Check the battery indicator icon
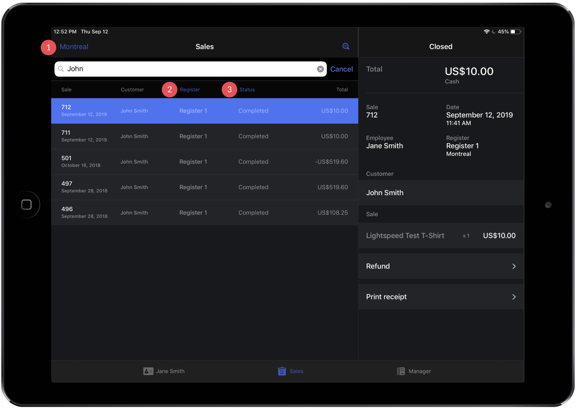The width and height of the screenshot is (576, 409). [516, 32]
